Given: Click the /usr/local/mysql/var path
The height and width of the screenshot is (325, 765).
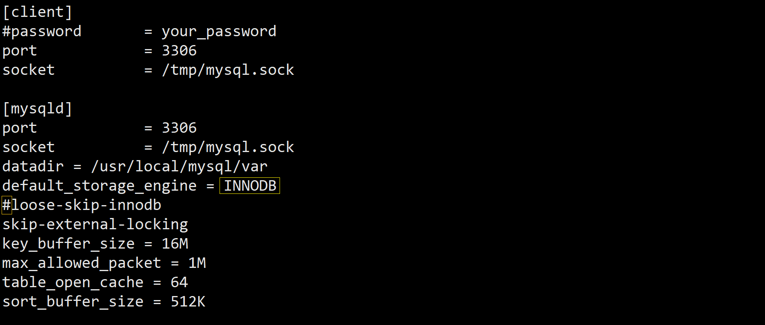Looking at the screenshot, I should coord(179,167).
